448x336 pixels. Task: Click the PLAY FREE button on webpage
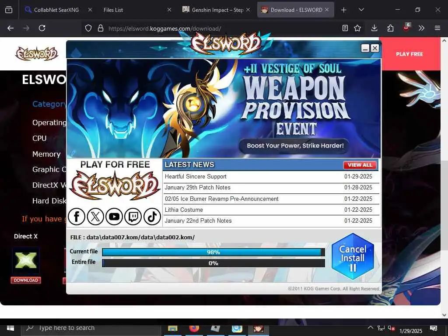(409, 54)
